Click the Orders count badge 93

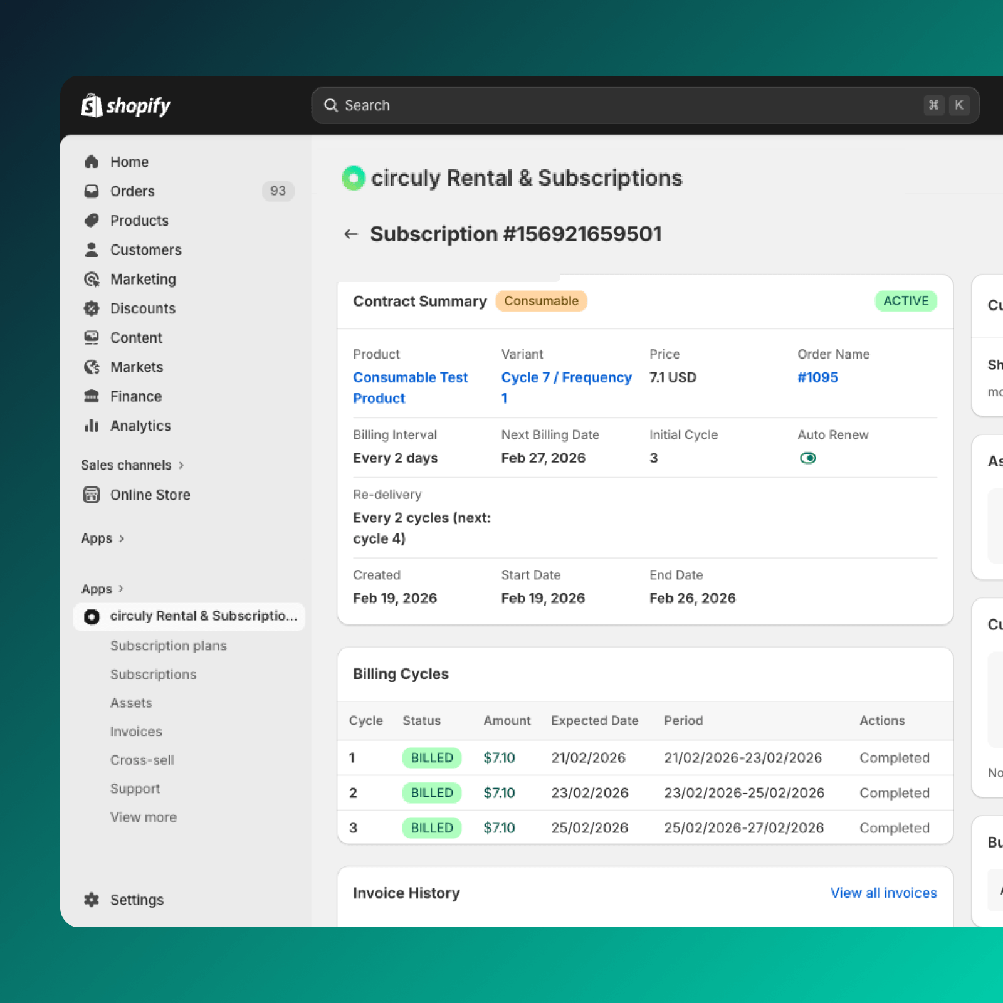click(x=278, y=191)
